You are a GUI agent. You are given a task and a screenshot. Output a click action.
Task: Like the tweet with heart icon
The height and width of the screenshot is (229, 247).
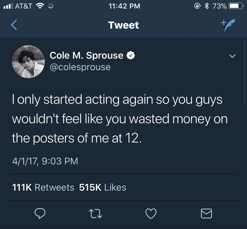pyautogui.click(x=151, y=214)
